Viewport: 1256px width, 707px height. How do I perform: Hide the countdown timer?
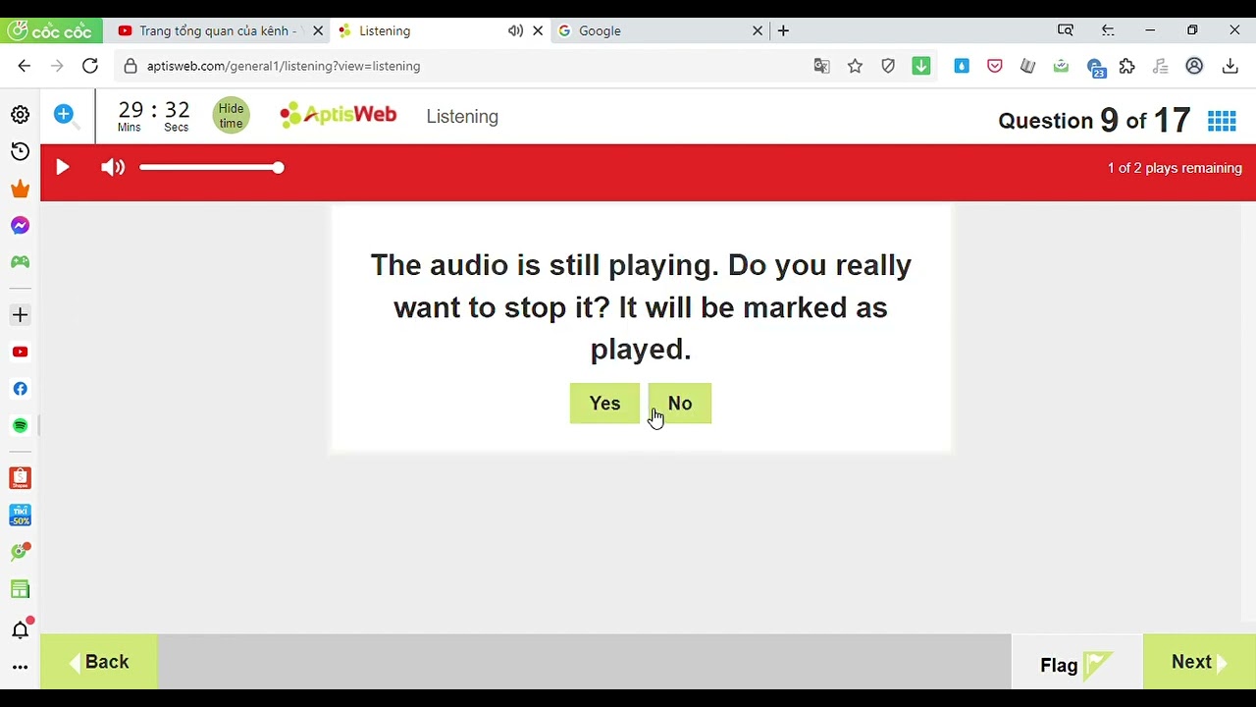(232, 116)
